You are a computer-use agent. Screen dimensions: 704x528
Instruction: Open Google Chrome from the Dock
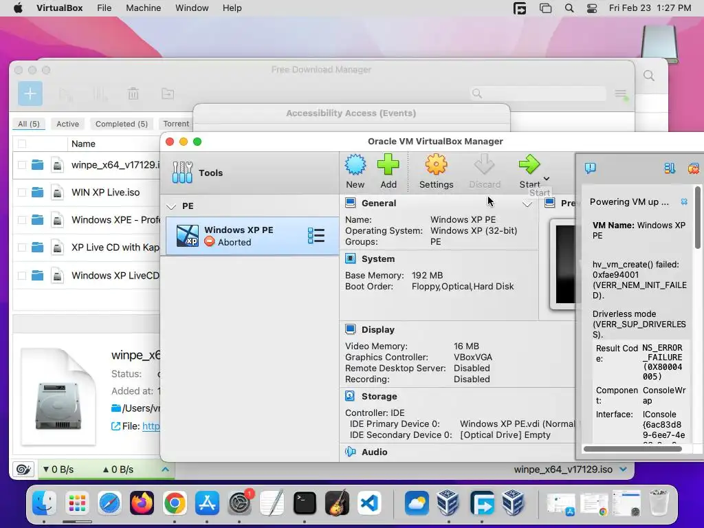175,503
